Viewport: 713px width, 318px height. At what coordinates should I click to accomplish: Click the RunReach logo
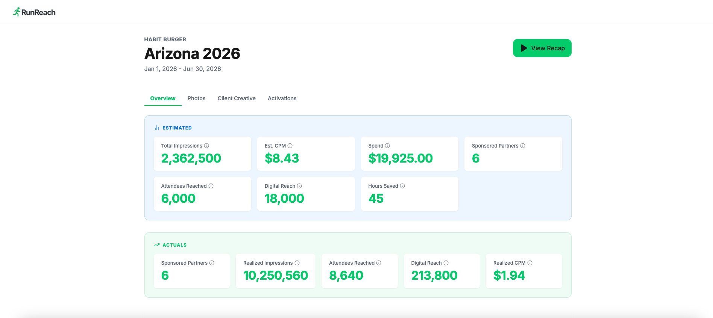pos(34,12)
